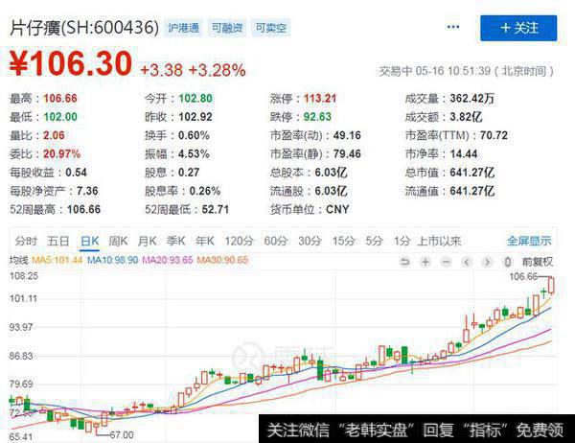Click the 市净率 value 14.44
The width and height of the screenshot is (575, 443).
[464, 153]
